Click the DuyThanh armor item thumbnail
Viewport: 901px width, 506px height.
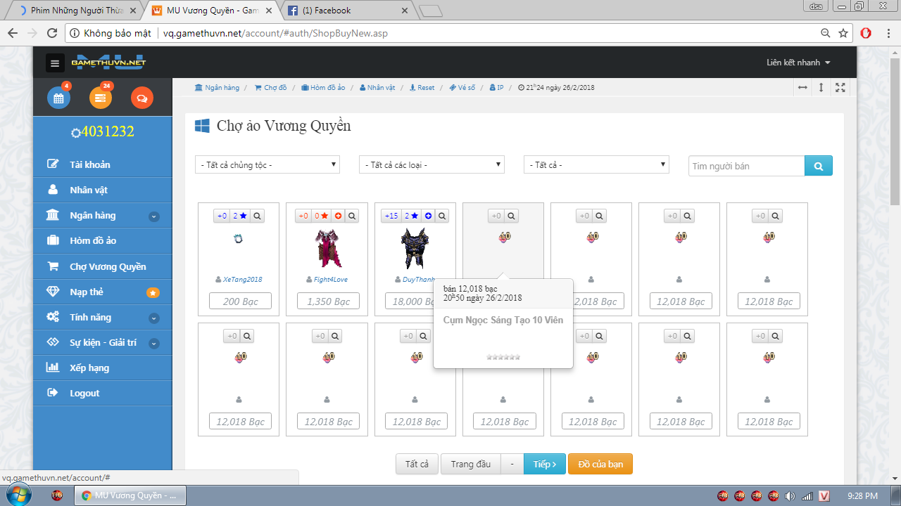click(415, 247)
